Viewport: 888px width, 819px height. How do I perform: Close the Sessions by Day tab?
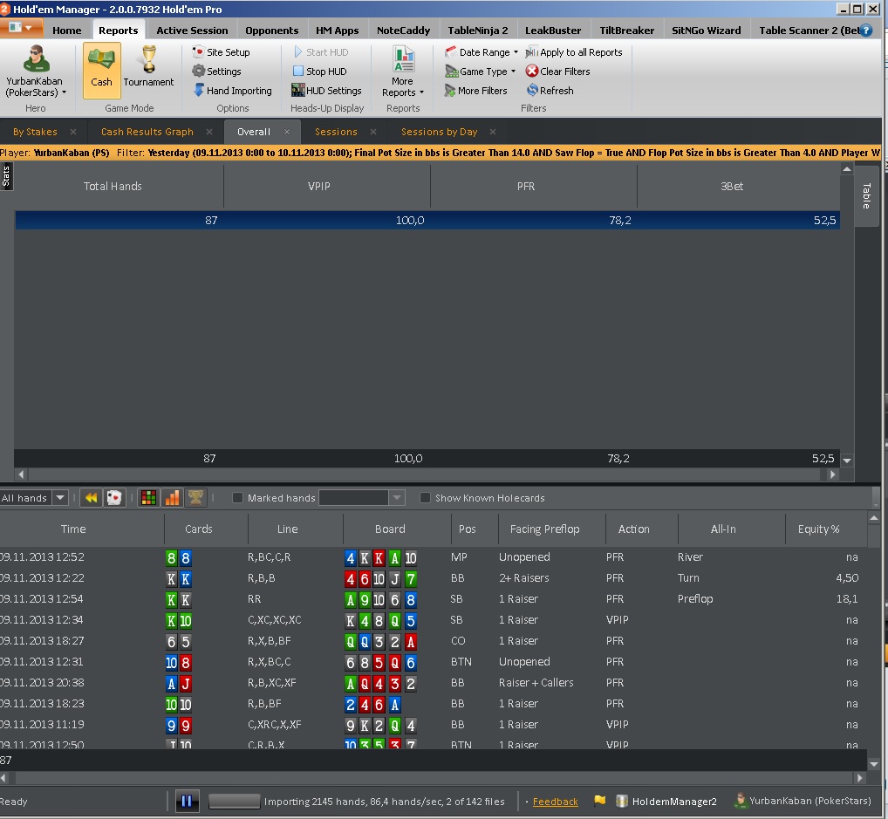493,132
